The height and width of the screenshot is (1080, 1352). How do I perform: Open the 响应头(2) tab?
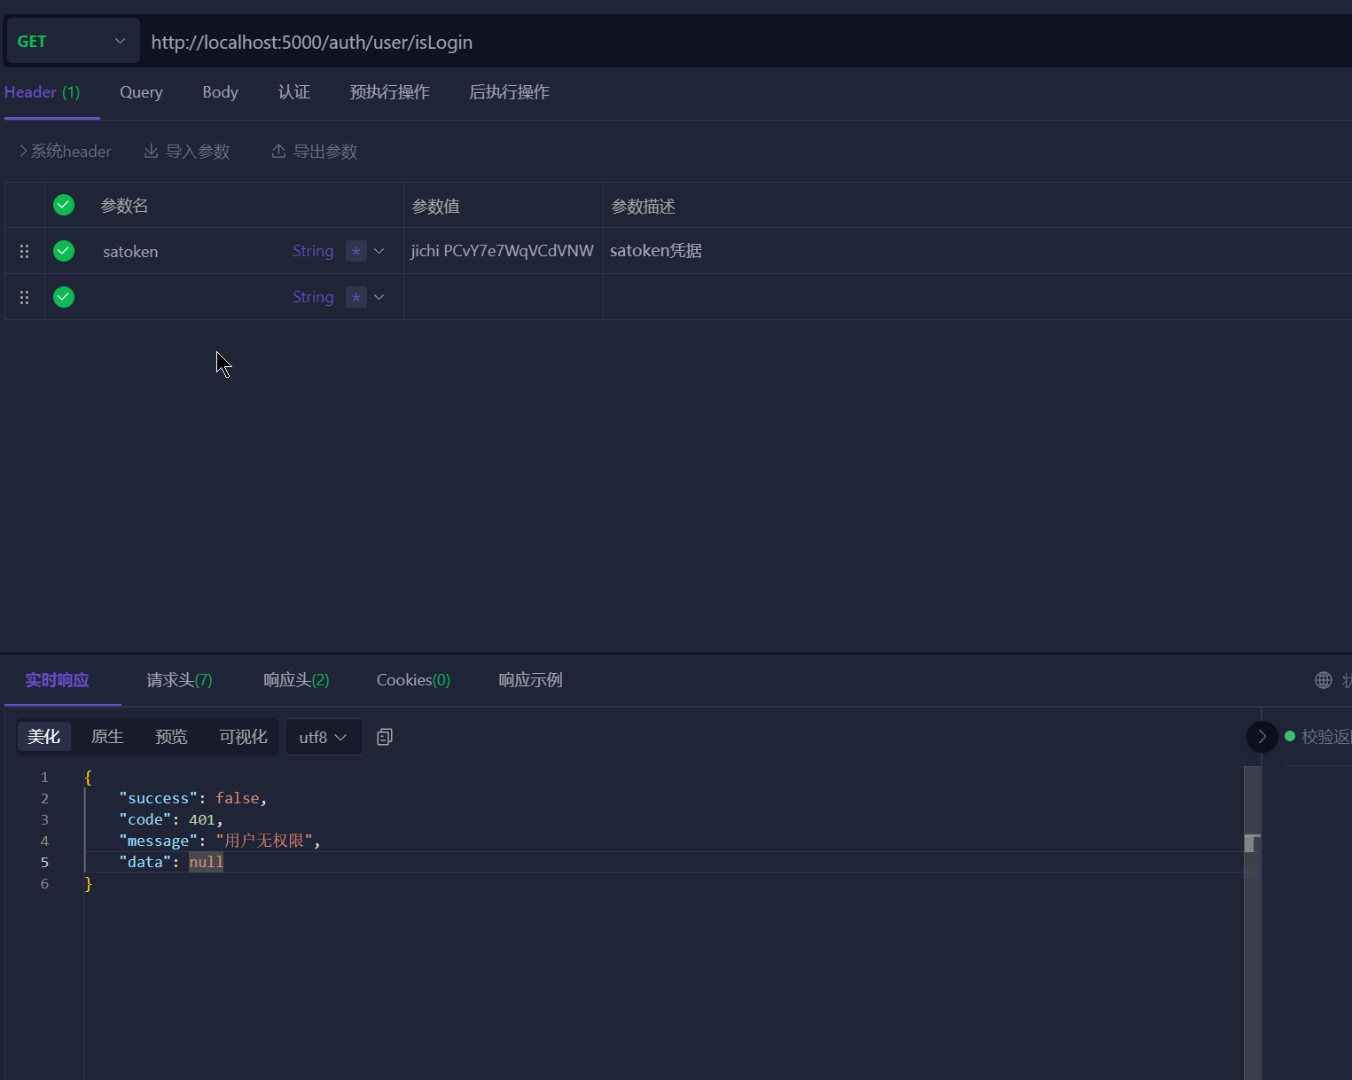[296, 680]
